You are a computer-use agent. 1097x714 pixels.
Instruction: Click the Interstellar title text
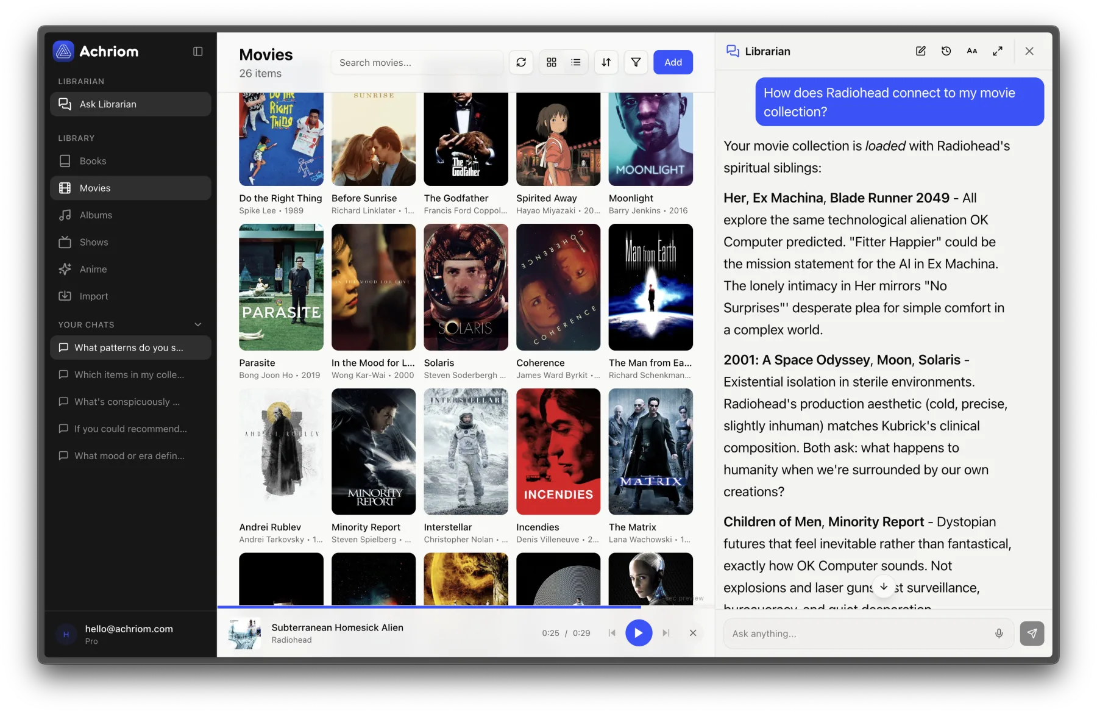click(448, 527)
